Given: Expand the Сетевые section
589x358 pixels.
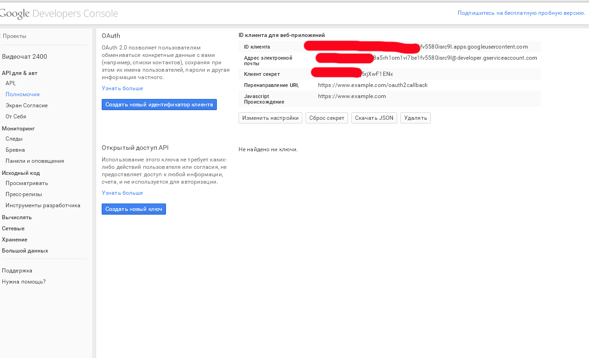Looking at the screenshot, I should point(13,228).
